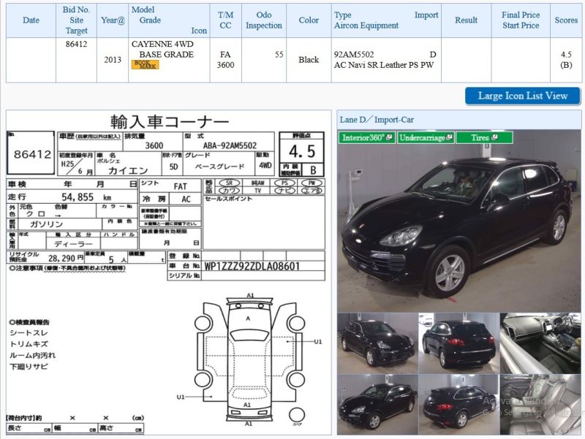Click the Year@ column header
Viewport: 585px width, 439px height.
point(113,20)
